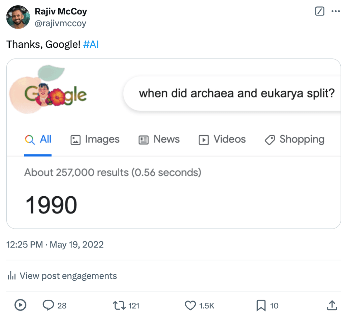Select the All search tab
Image resolution: width=345 pixels, height=317 pixels.
point(38,140)
